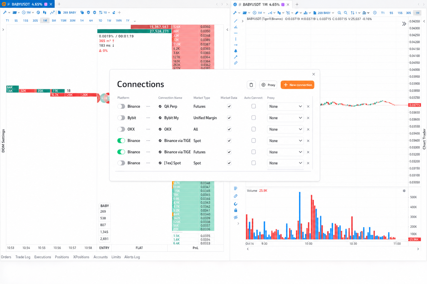Toggle the hide drawings eye icon
Screen dimensions: 427x284
pos(236,217)
